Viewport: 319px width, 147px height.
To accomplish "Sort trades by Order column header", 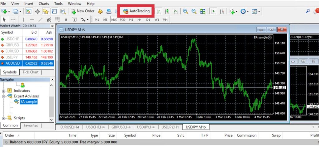I will click(10, 136).
